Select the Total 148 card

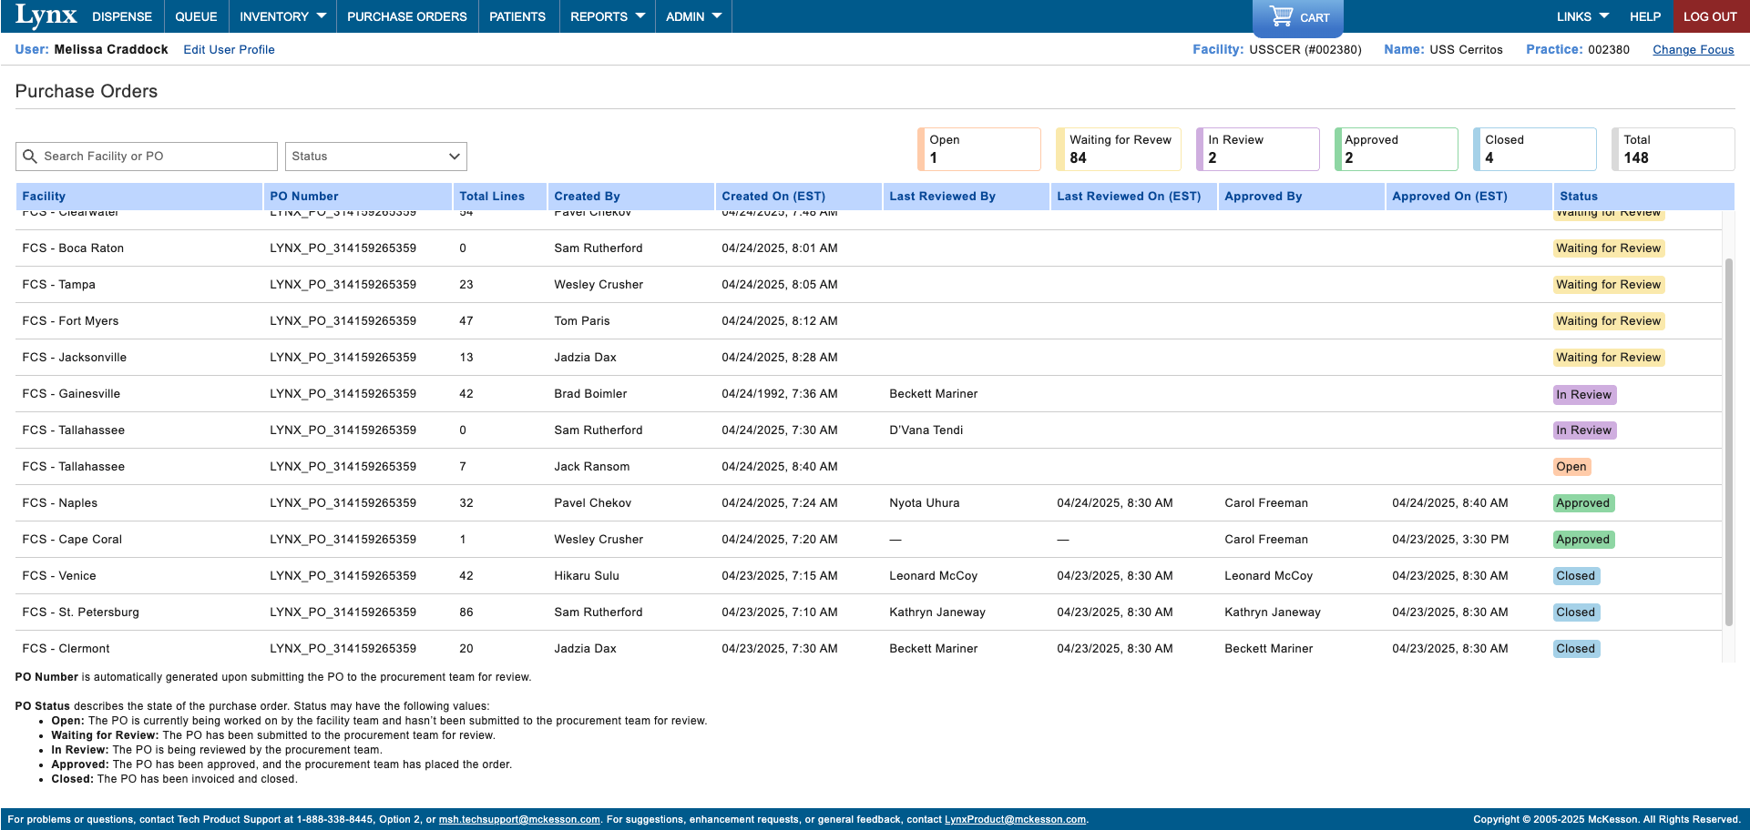(1673, 149)
